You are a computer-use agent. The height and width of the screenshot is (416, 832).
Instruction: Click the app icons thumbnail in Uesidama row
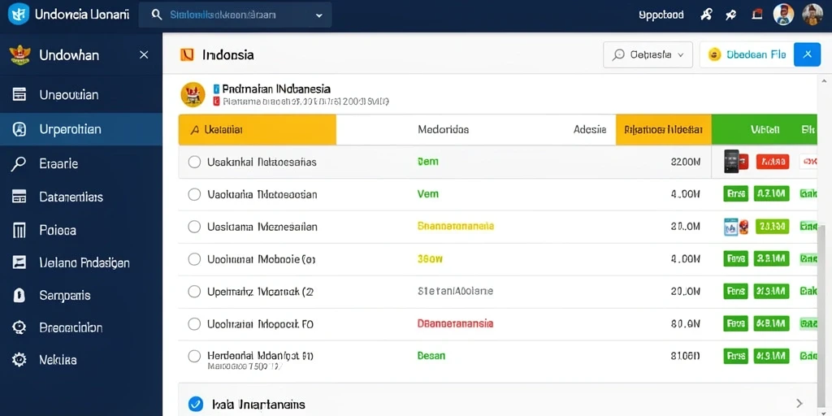tap(736, 227)
